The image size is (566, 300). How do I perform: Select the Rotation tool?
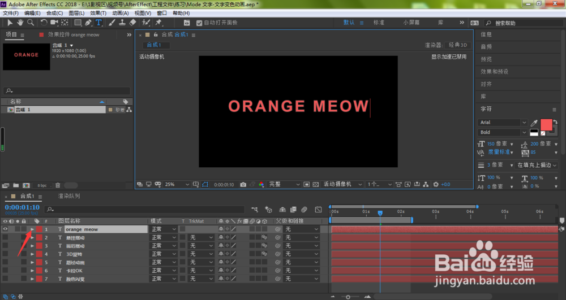44,23
